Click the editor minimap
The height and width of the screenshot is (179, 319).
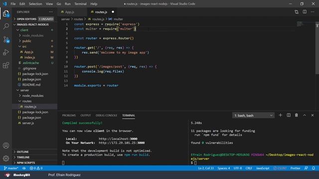pyautogui.click(x=301, y=24)
